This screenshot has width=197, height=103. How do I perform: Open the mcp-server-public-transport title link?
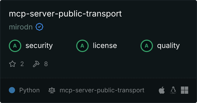click(65, 14)
